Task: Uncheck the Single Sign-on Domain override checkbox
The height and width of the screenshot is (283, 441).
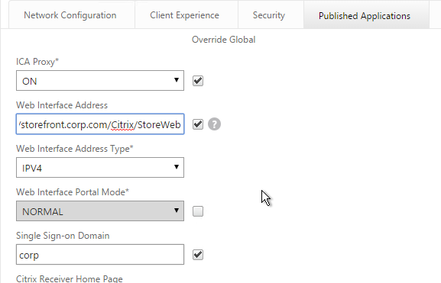Action: 198,255
